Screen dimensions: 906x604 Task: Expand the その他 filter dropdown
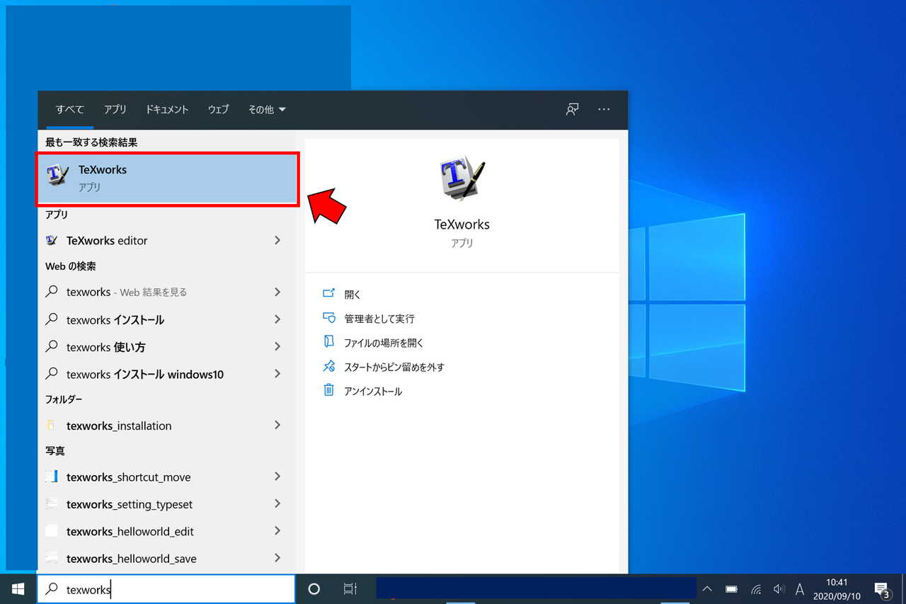[267, 109]
